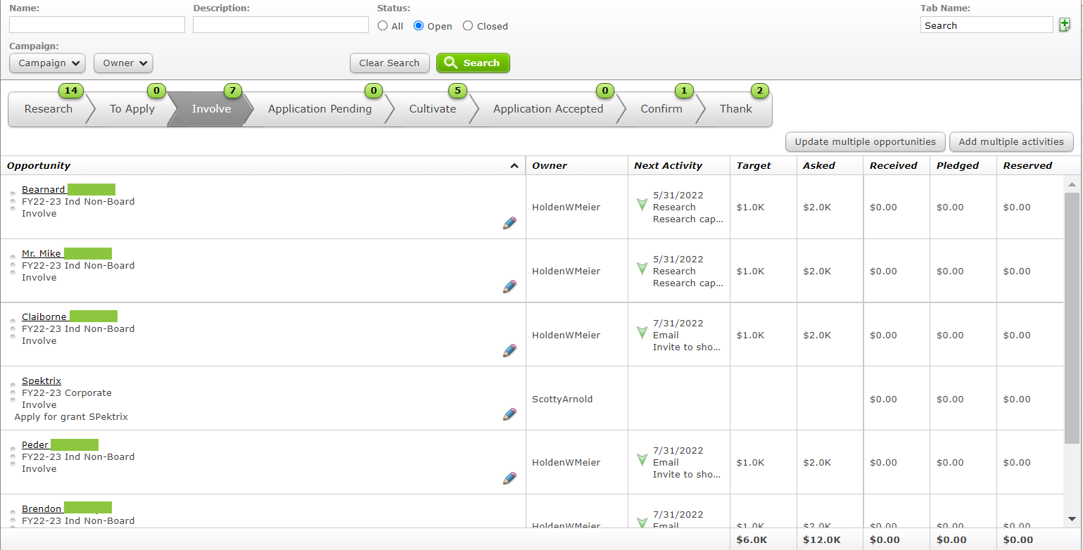Edit the Bearnard opportunity with the pencil icon
Image resolution: width=1083 pixels, height=550 pixels.
tap(509, 223)
